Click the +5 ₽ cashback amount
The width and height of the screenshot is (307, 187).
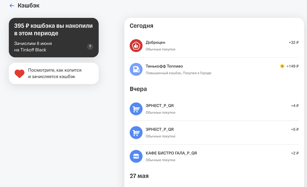[x=295, y=130]
